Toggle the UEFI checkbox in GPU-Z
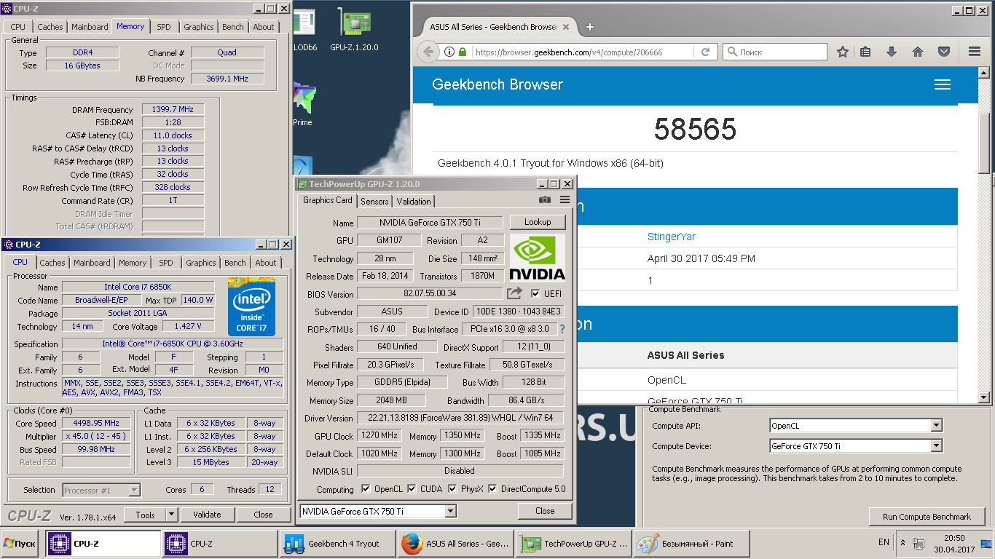Viewport: 995px width, 559px height. tap(535, 294)
